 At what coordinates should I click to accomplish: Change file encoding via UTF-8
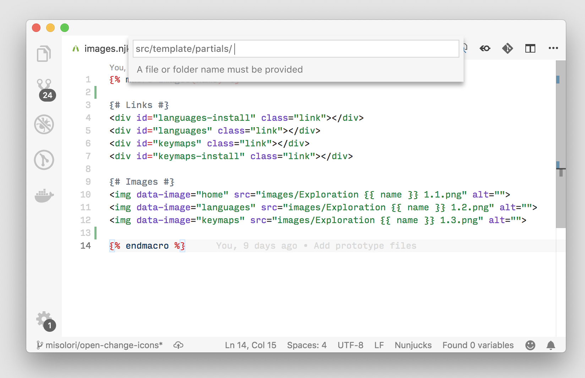pos(350,345)
